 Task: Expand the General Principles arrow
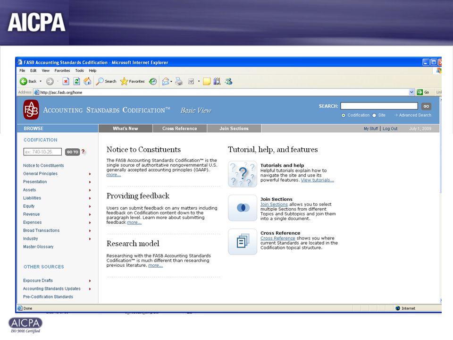pyautogui.click(x=90, y=174)
